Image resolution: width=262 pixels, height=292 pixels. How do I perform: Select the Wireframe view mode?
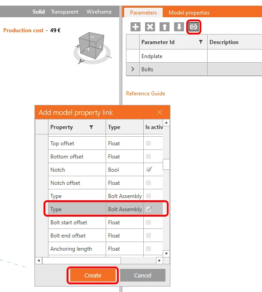point(99,12)
